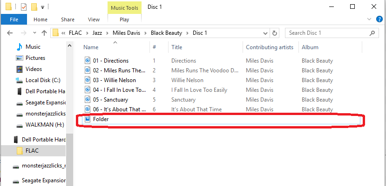Image resolution: width=386 pixels, height=186 pixels.
Task: Open the Play tab under Music Tools
Action: 124,19
